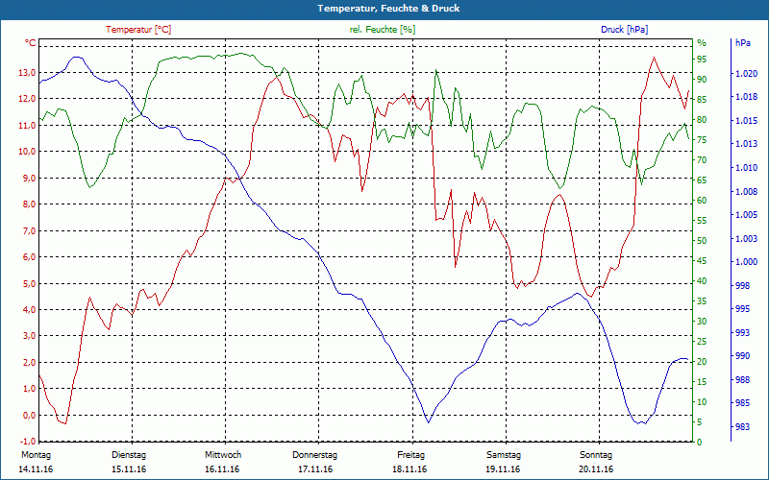769x480 pixels.
Task: Click temperature axis value "2,0"
Action: click(28, 363)
